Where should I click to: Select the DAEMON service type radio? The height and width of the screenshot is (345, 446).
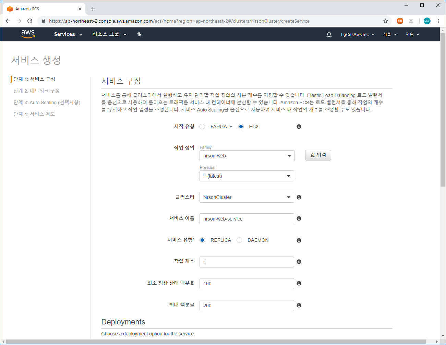click(x=239, y=240)
